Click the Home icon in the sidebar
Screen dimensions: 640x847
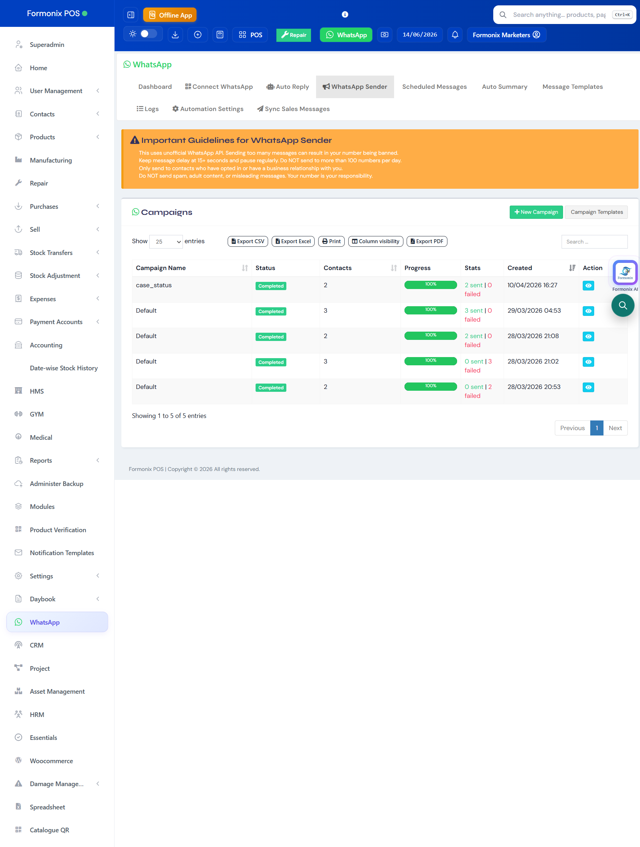pyautogui.click(x=18, y=68)
